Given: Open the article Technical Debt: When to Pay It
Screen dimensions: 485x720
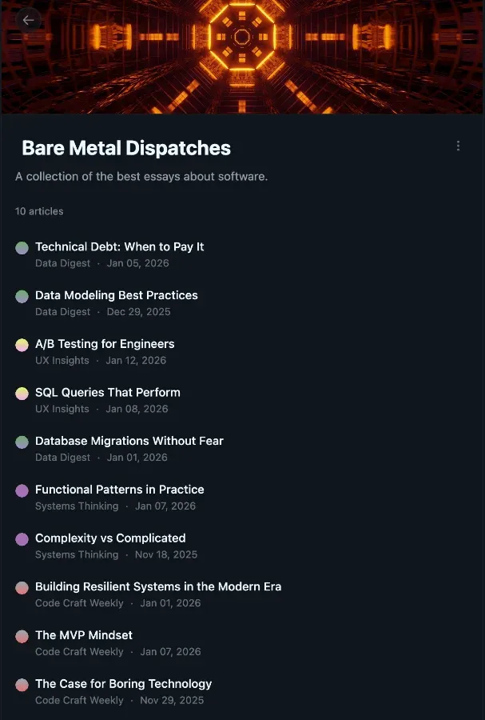Looking at the screenshot, I should pyautogui.click(x=120, y=246).
